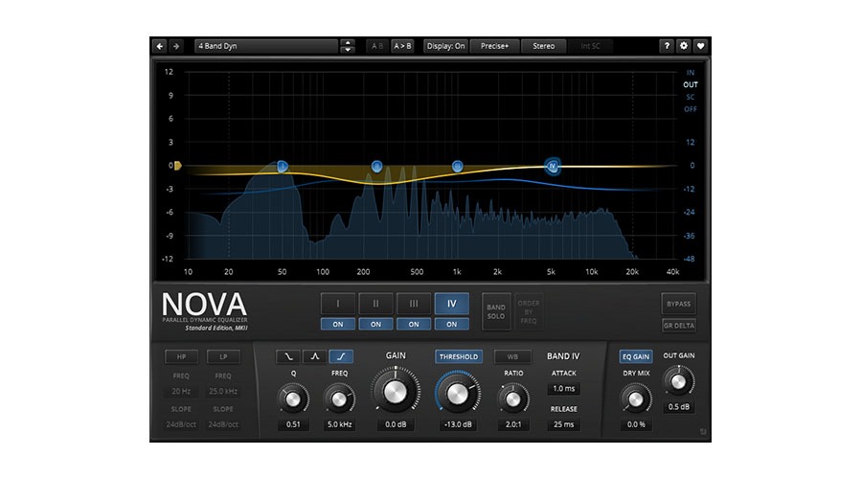Open the HP slope 24dB/oct selector
This screenshot has height=479, width=862.
[181, 424]
